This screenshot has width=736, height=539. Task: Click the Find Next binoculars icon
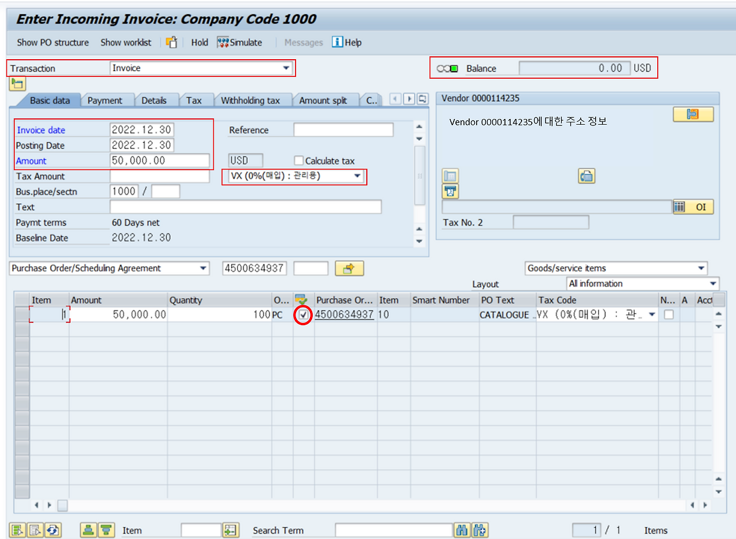tap(479, 530)
